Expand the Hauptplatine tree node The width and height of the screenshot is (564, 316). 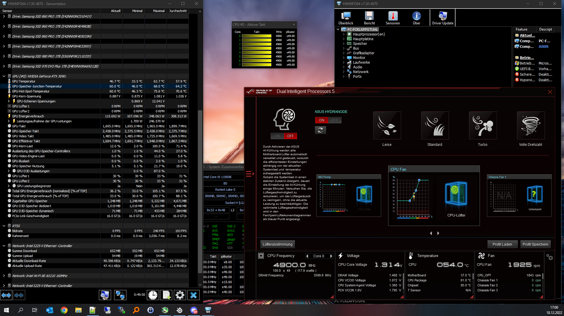click(x=343, y=39)
